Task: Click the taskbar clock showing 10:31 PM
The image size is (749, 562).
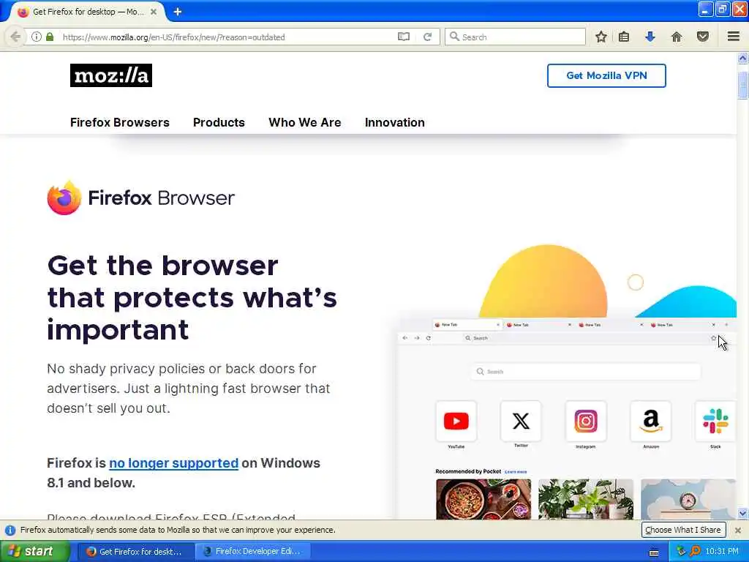Action: (x=722, y=552)
